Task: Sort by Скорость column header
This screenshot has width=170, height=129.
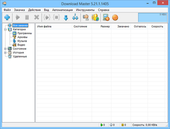Action: (x=157, y=26)
